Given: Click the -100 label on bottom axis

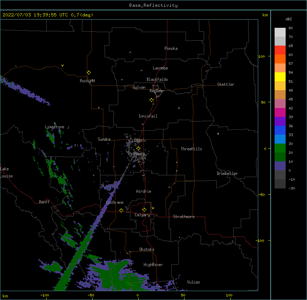Looking at the screenshot, I should (45, 295).
